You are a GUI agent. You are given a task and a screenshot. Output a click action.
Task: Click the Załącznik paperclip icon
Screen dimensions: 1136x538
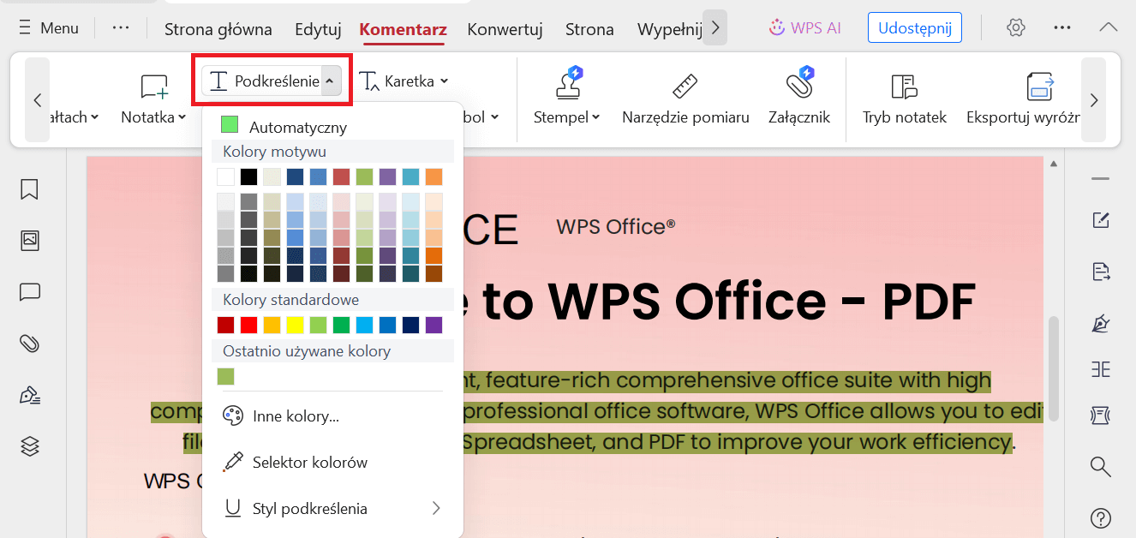click(799, 84)
